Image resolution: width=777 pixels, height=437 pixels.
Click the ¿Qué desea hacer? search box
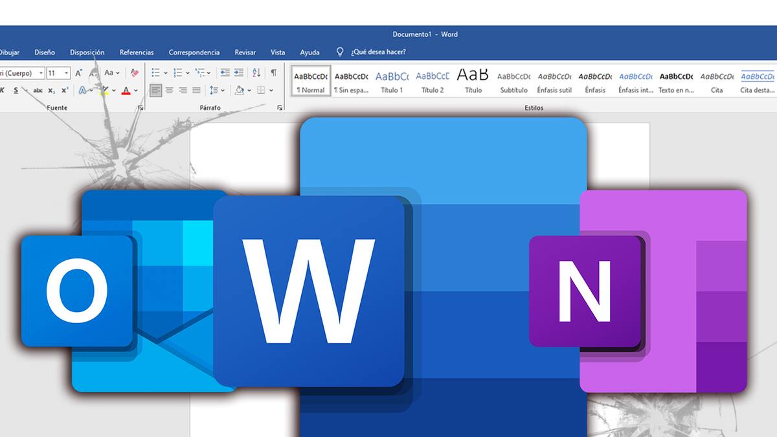pos(379,52)
